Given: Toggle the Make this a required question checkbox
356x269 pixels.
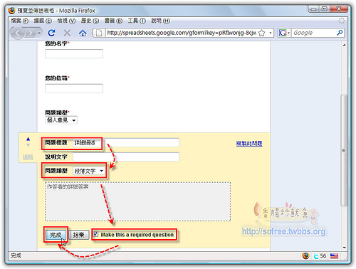Looking at the screenshot, I should [95, 234].
